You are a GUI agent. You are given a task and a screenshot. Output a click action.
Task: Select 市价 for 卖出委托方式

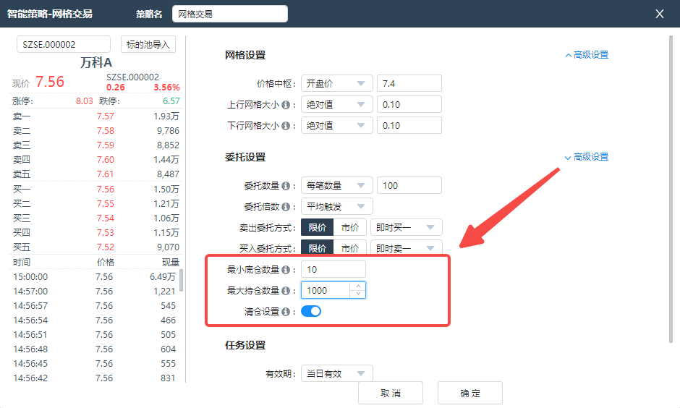point(350,228)
